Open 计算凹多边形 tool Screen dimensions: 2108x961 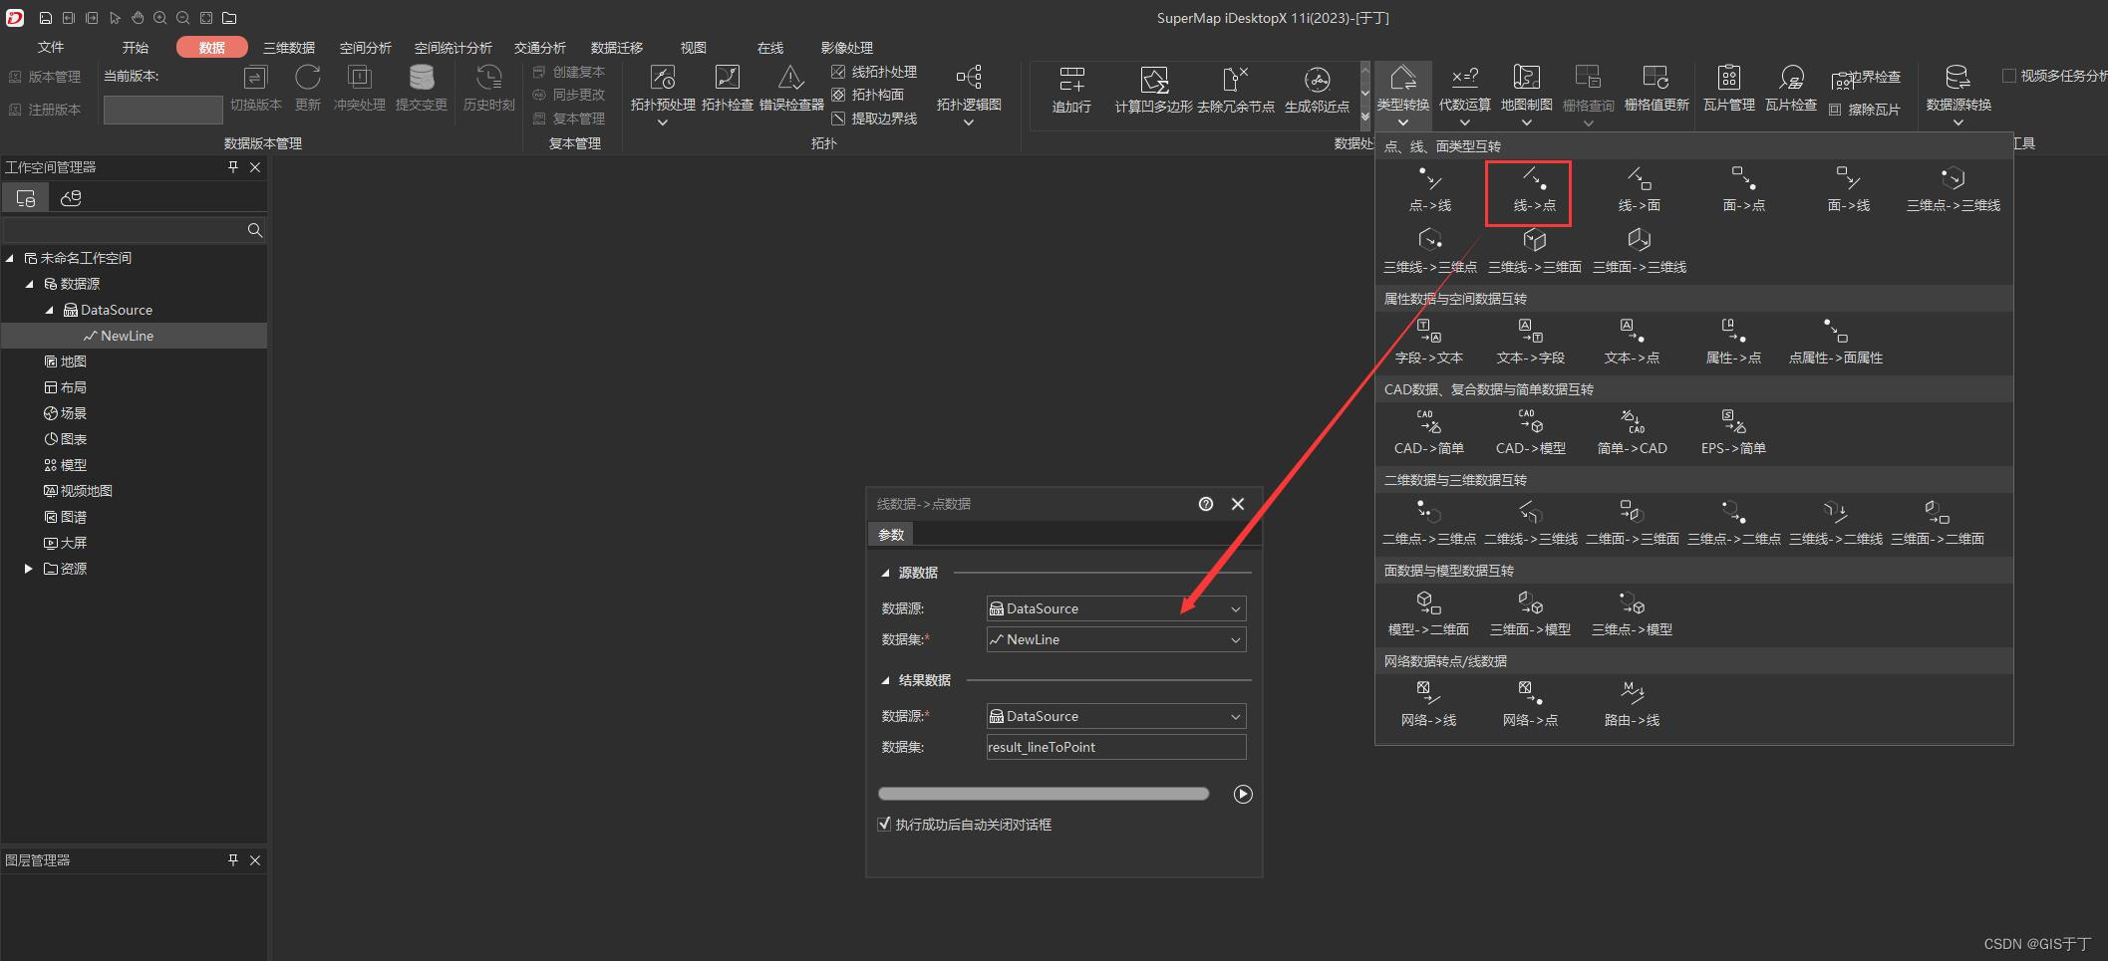pyautogui.click(x=1153, y=90)
